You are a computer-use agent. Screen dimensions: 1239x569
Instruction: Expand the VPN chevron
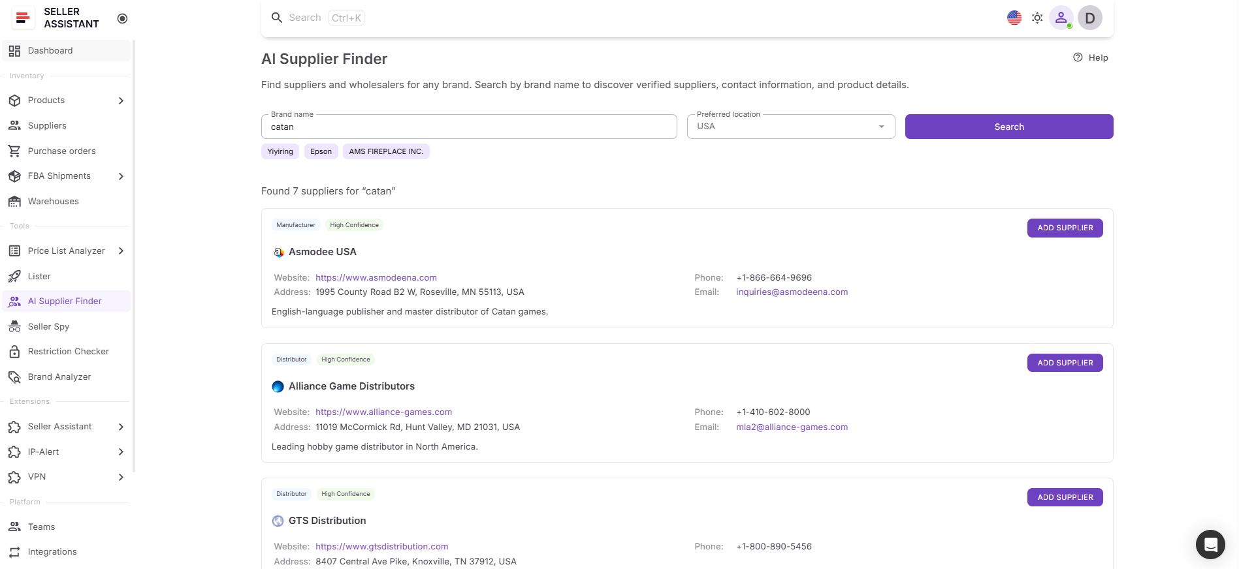[x=121, y=477]
